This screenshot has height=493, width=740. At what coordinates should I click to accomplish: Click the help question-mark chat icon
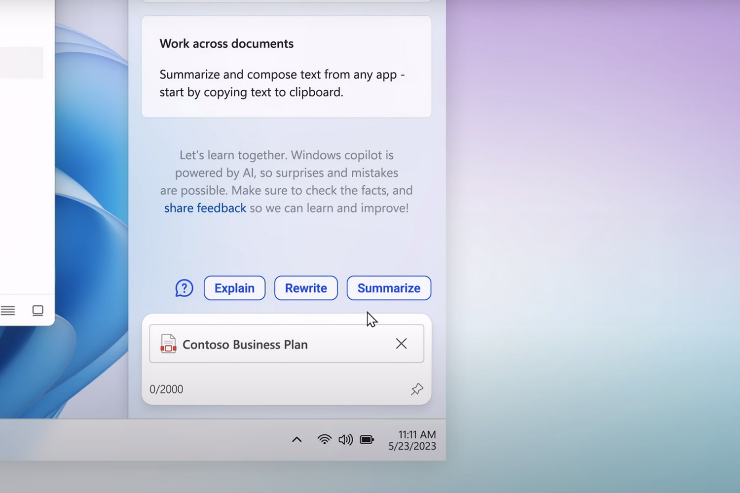coord(184,288)
